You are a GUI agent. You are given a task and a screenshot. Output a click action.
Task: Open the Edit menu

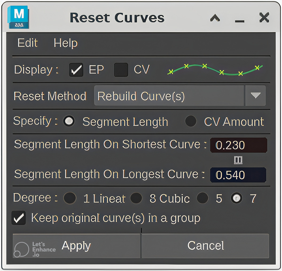pyautogui.click(x=28, y=43)
